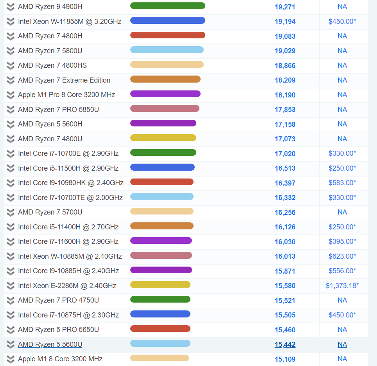Click the blue bar for Xeon W-11855M

tap(168, 20)
